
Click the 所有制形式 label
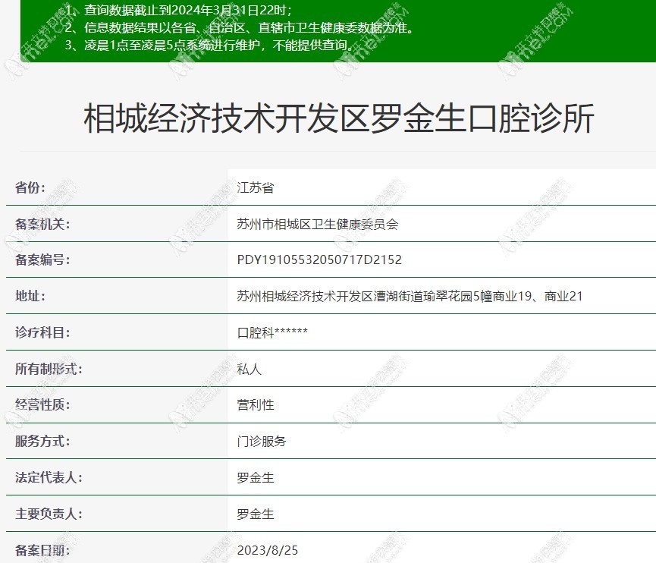point(49,369)
